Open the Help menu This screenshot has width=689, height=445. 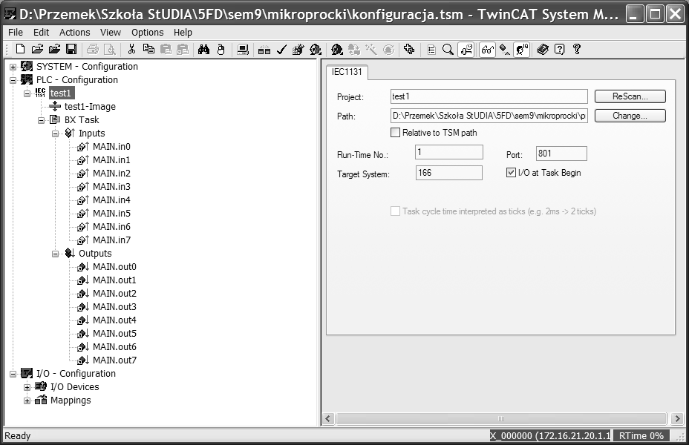point(183,33)
